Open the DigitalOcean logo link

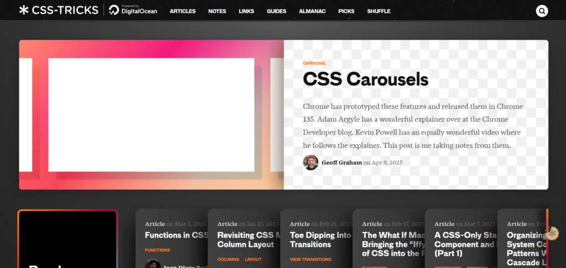[x=133, y=10]
